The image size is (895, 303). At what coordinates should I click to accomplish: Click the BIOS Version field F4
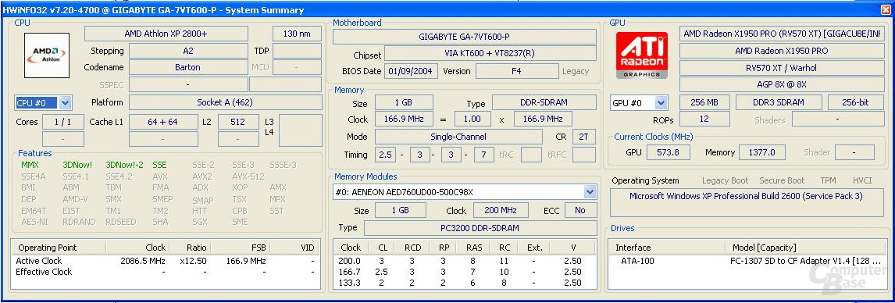click(516, 71)
